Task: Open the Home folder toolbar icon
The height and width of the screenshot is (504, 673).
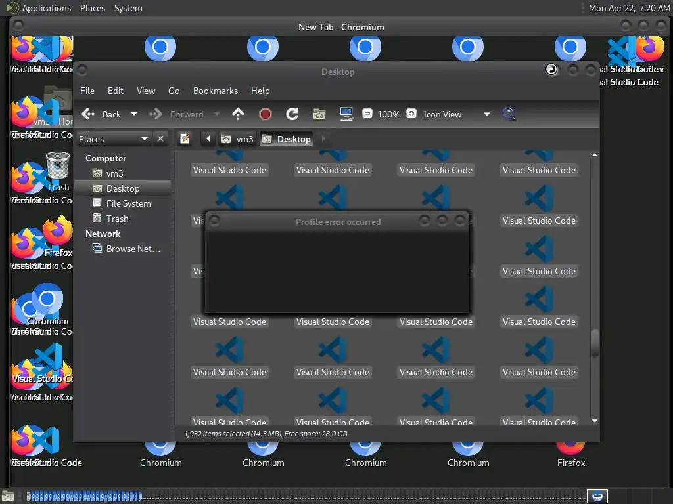Action: 319,114
